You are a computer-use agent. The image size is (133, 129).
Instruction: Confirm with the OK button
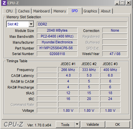[117, 124]
